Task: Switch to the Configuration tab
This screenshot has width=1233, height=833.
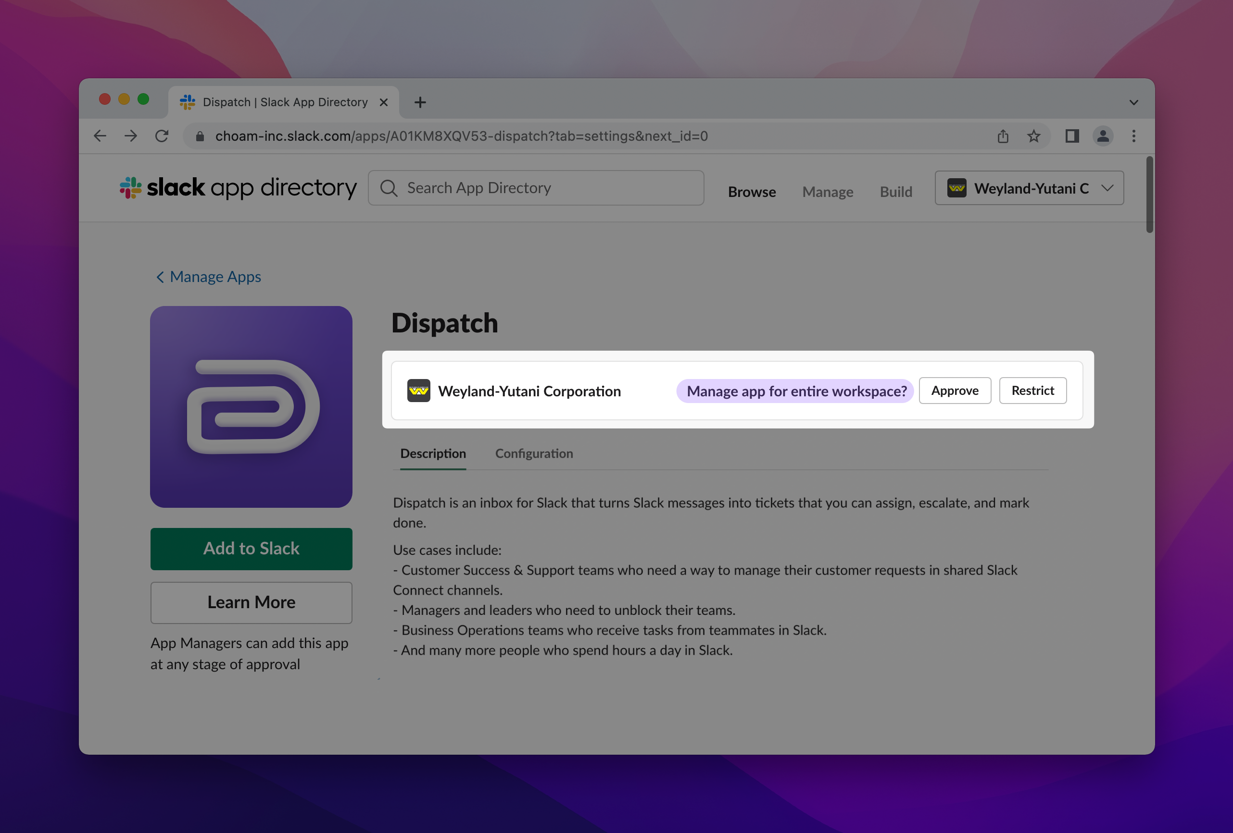Action: (x=534, y=453)
